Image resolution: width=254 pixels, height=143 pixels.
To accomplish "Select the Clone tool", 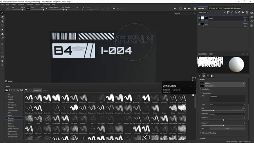I will (x=2, y=34).
